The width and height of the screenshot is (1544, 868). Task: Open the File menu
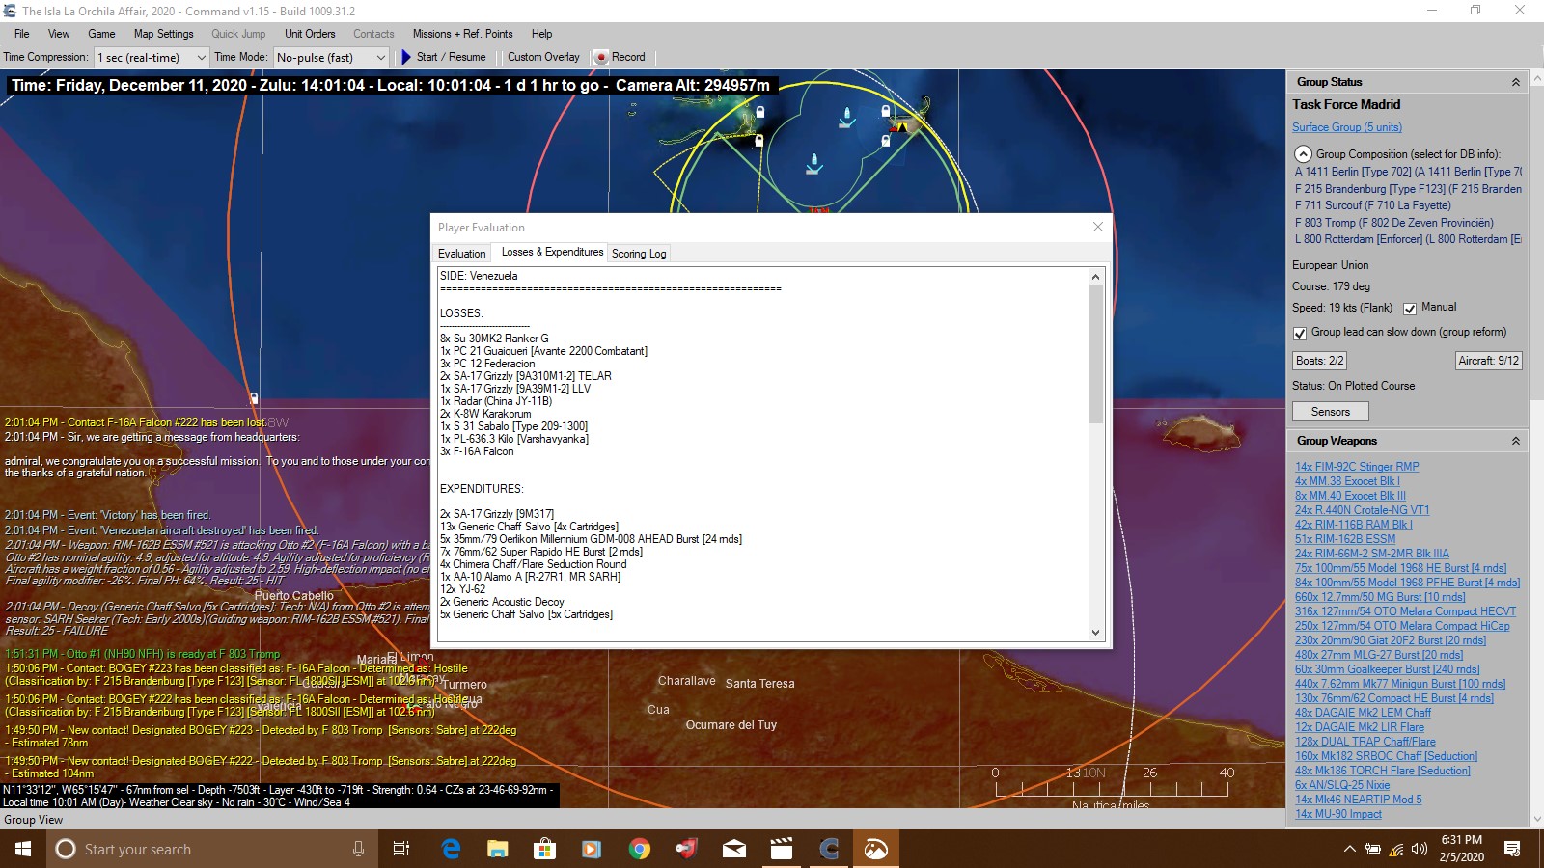pyautogui.click(x=21, y=34)
